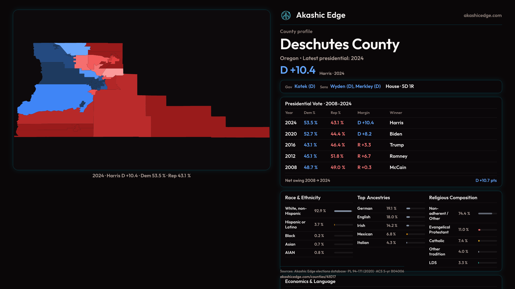Open the akashicedge.com link in header
515x289 pixels.
(482, 16)
